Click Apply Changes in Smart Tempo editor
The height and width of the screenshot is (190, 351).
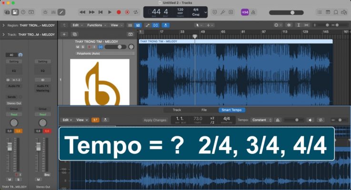(x=155, y=120)
